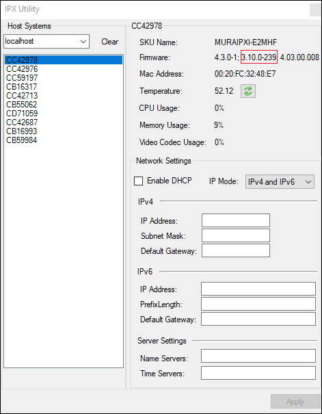This screenshot has height=414, width=322.
Task: Click the Apply button
Action: (295, 402)
